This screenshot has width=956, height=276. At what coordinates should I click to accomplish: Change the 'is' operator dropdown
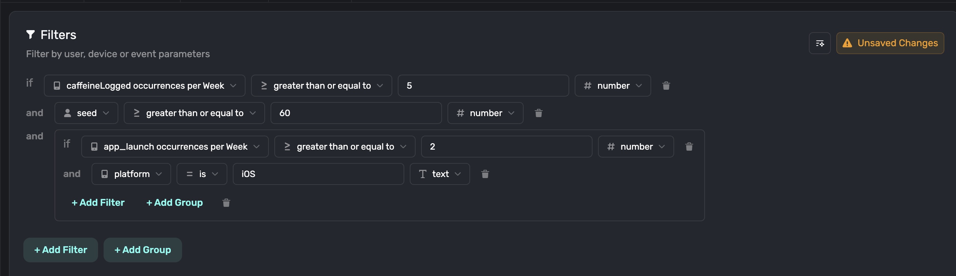tap(202, 174)
